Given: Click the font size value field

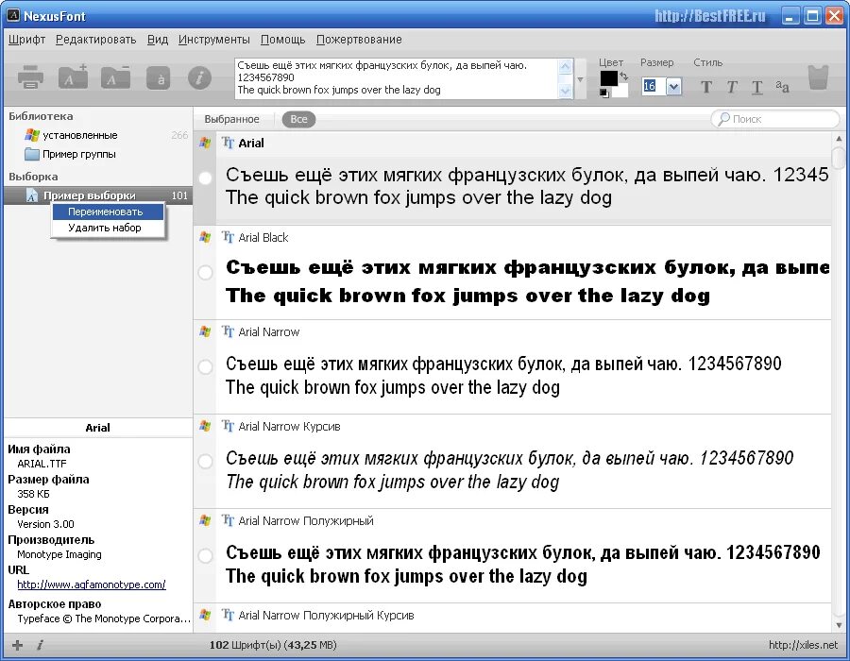Looking at the screenshot, I should [654, 86].
